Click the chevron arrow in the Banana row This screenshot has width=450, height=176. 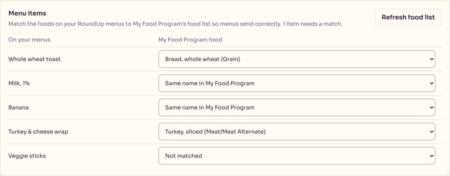coord(431,107)
